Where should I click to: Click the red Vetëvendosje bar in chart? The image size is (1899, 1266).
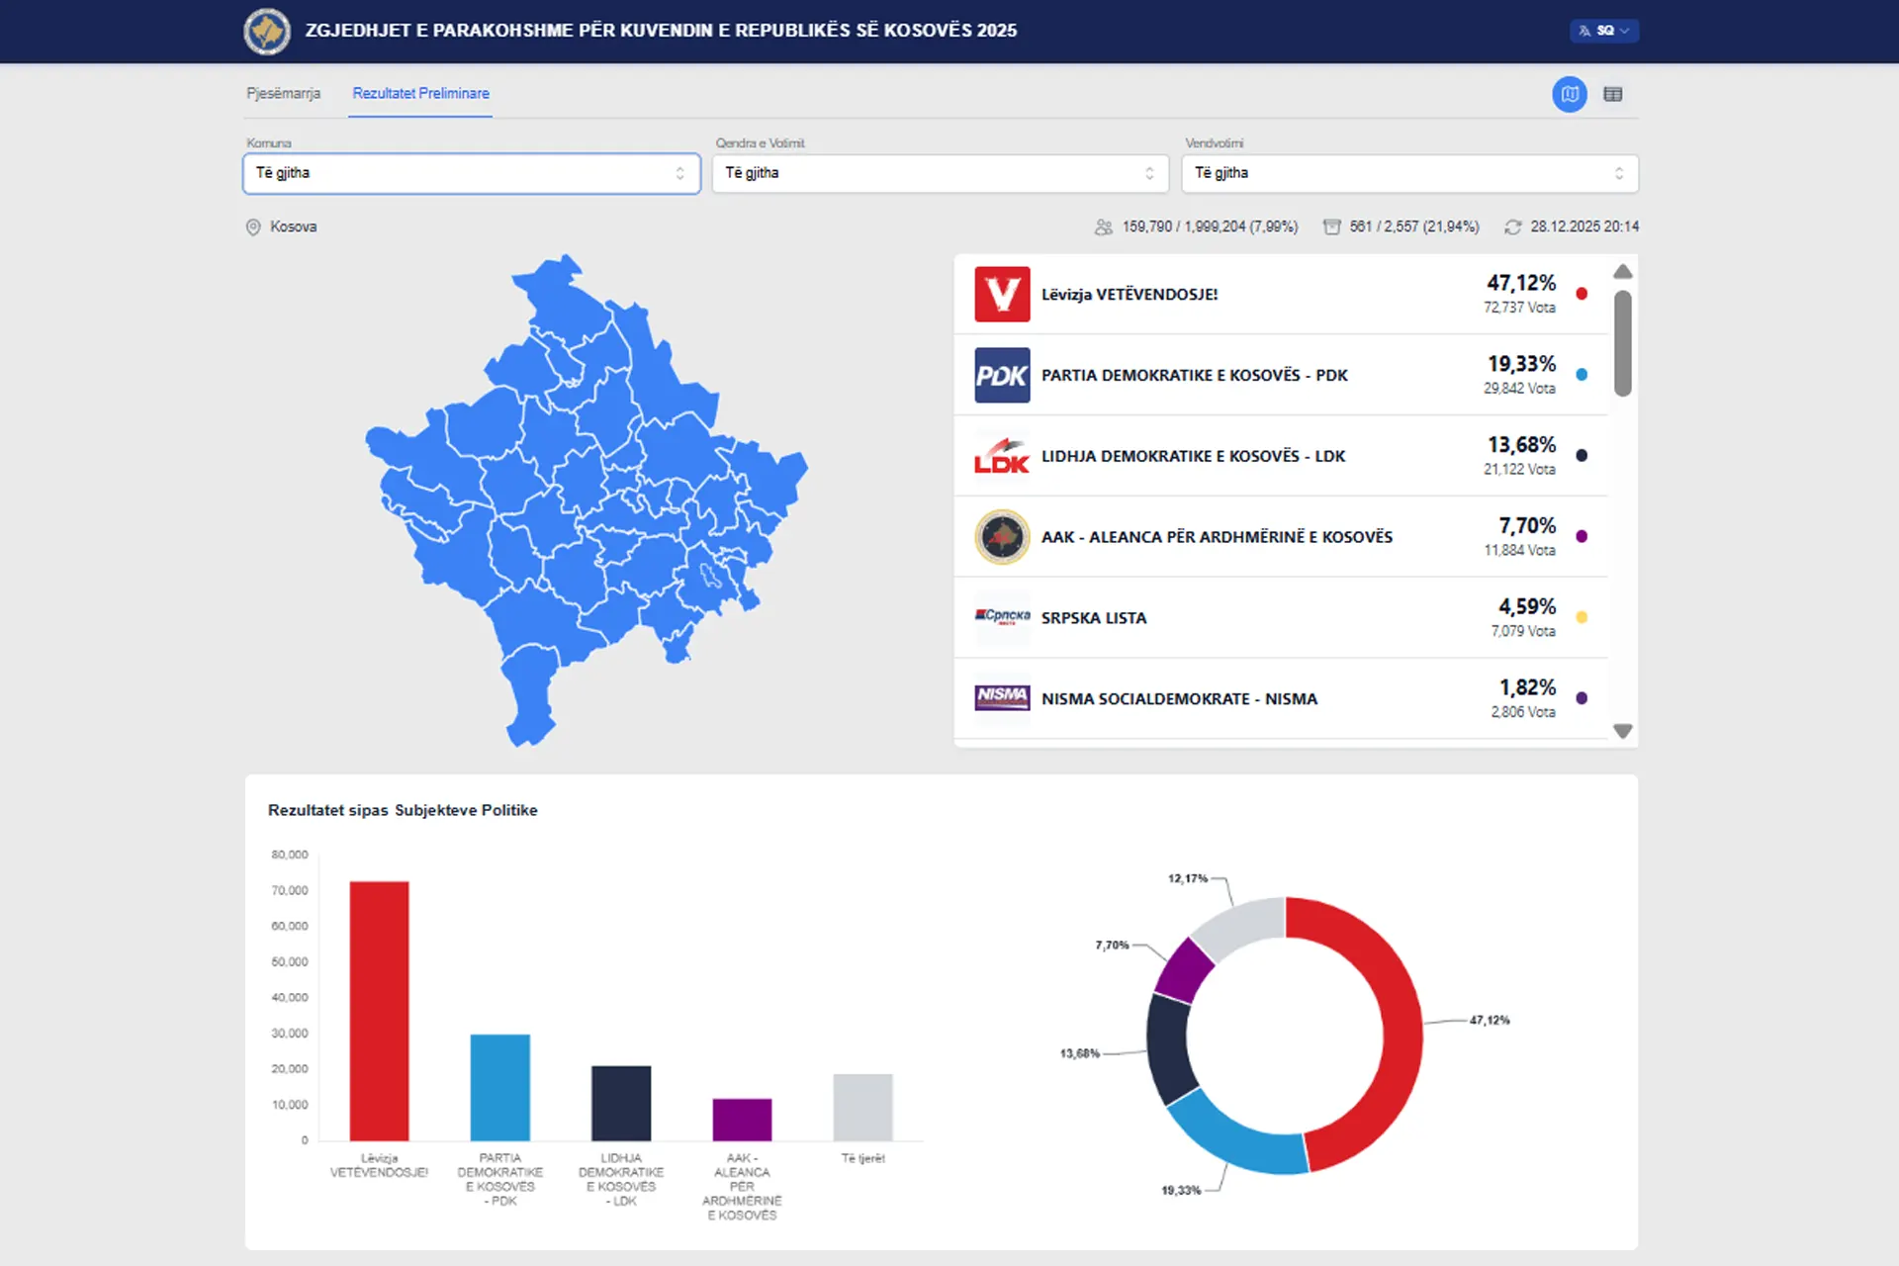379,1011
